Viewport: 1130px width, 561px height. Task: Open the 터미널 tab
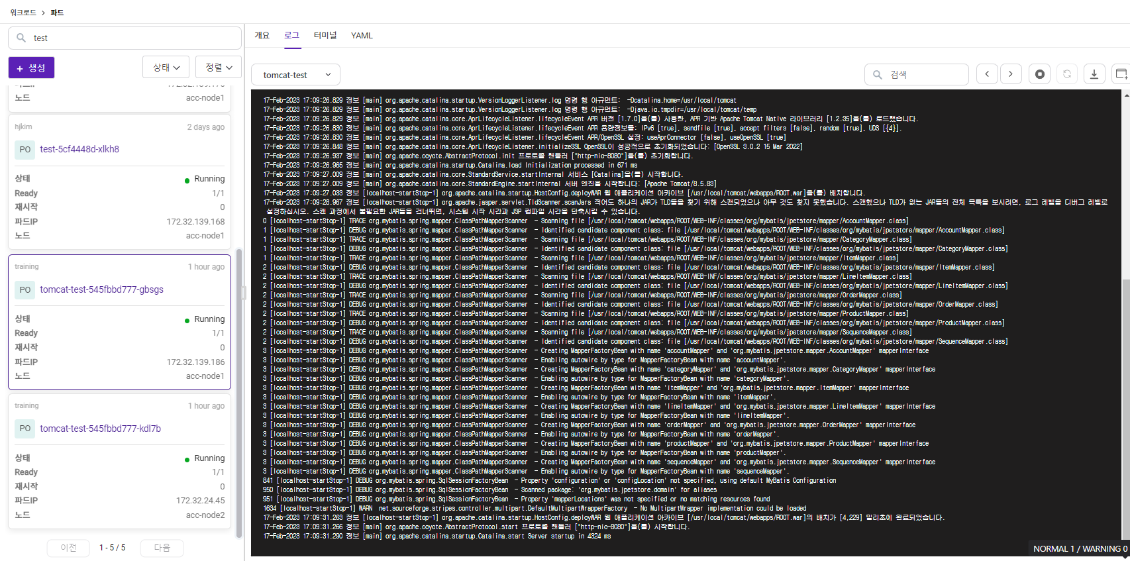[325, 36]
